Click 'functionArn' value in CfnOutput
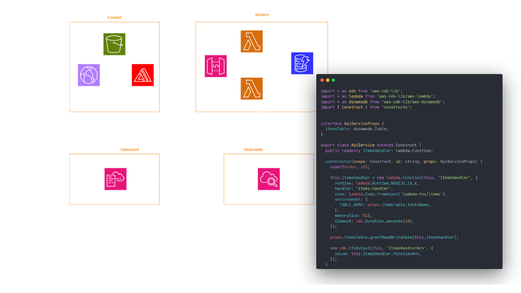521x293 pixels. pyautogui.click(x=405, y=254)
